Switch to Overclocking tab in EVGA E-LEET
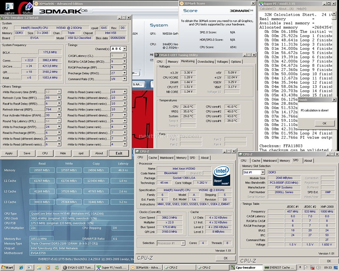339x271 pixels. tap(206, 62)
